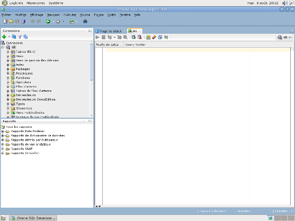Click the Refresh connections icon

click(14, 37)
